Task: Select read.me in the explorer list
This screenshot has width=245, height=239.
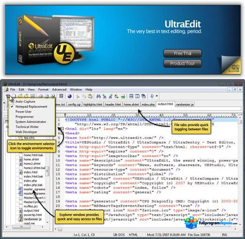Action: tap(29, 223)
